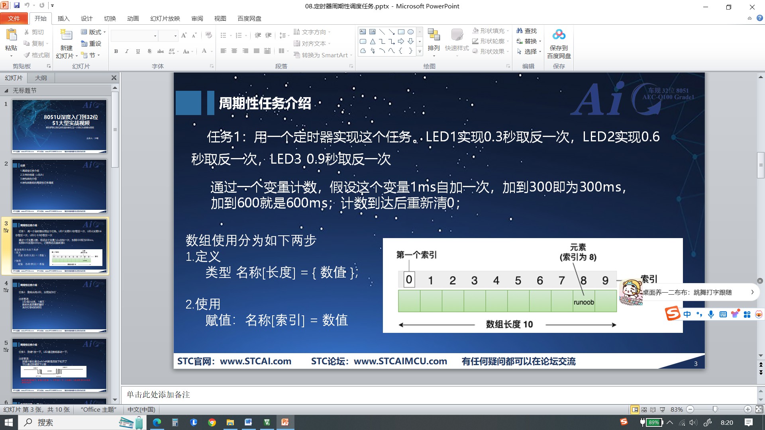Select the right arrow shape
The width and height of the screenshot is (765, 430).
(401, 41)
